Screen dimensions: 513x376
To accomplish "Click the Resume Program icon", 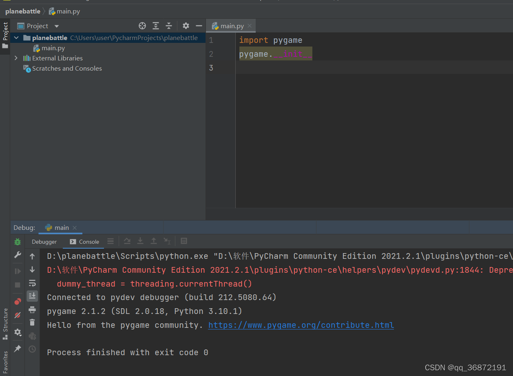I will pyautogui.click(x=18, y=271).
